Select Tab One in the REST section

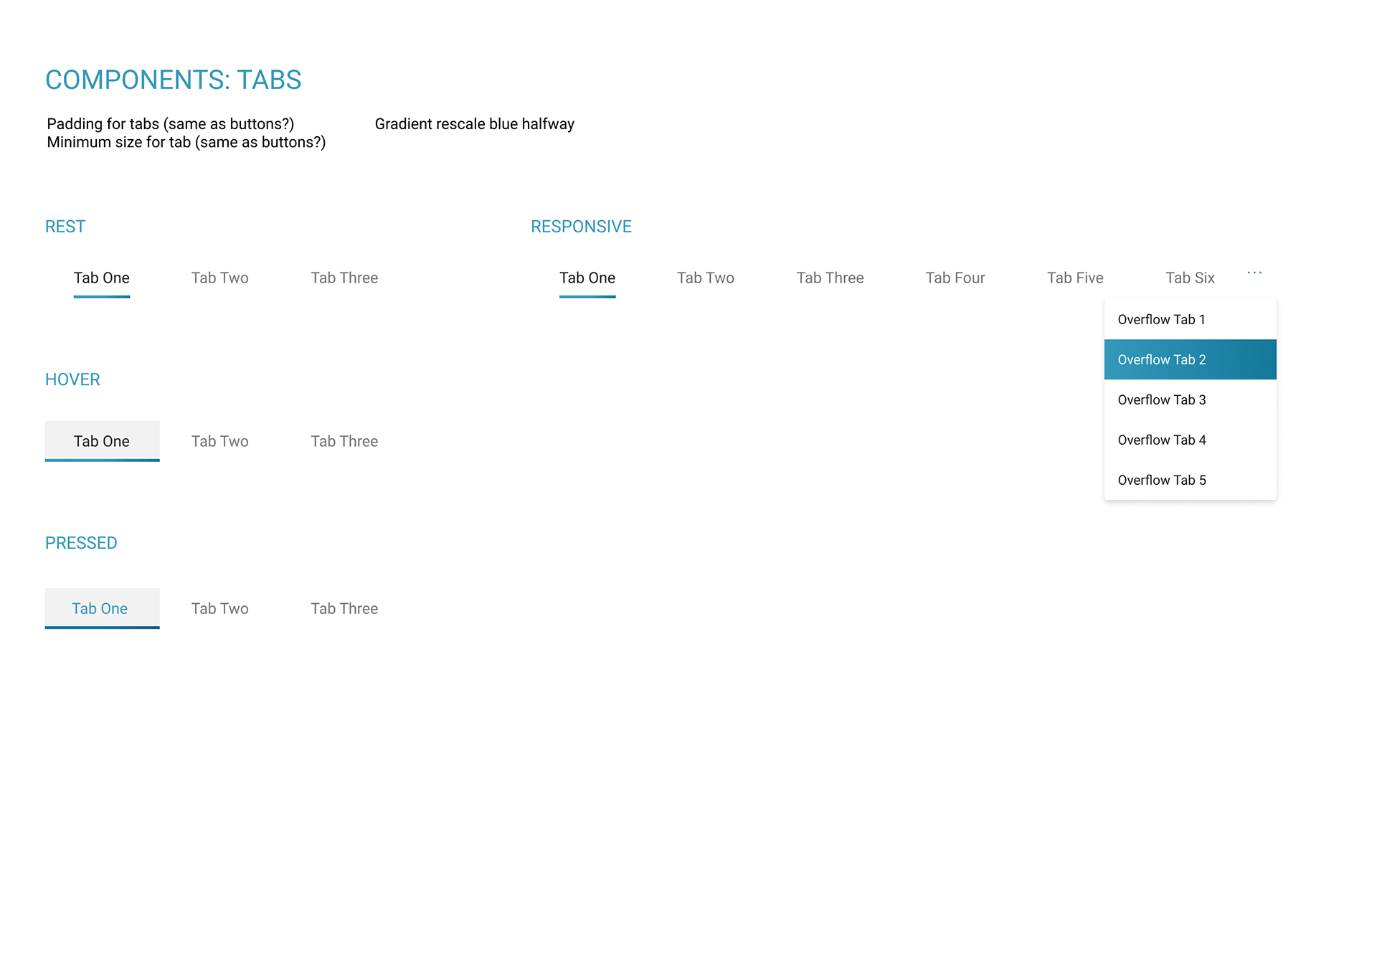tap(102, 278)
